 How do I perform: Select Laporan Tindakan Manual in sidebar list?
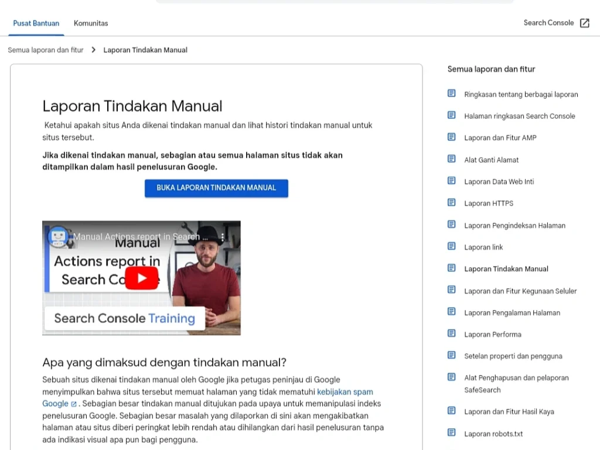click(506, 269)
